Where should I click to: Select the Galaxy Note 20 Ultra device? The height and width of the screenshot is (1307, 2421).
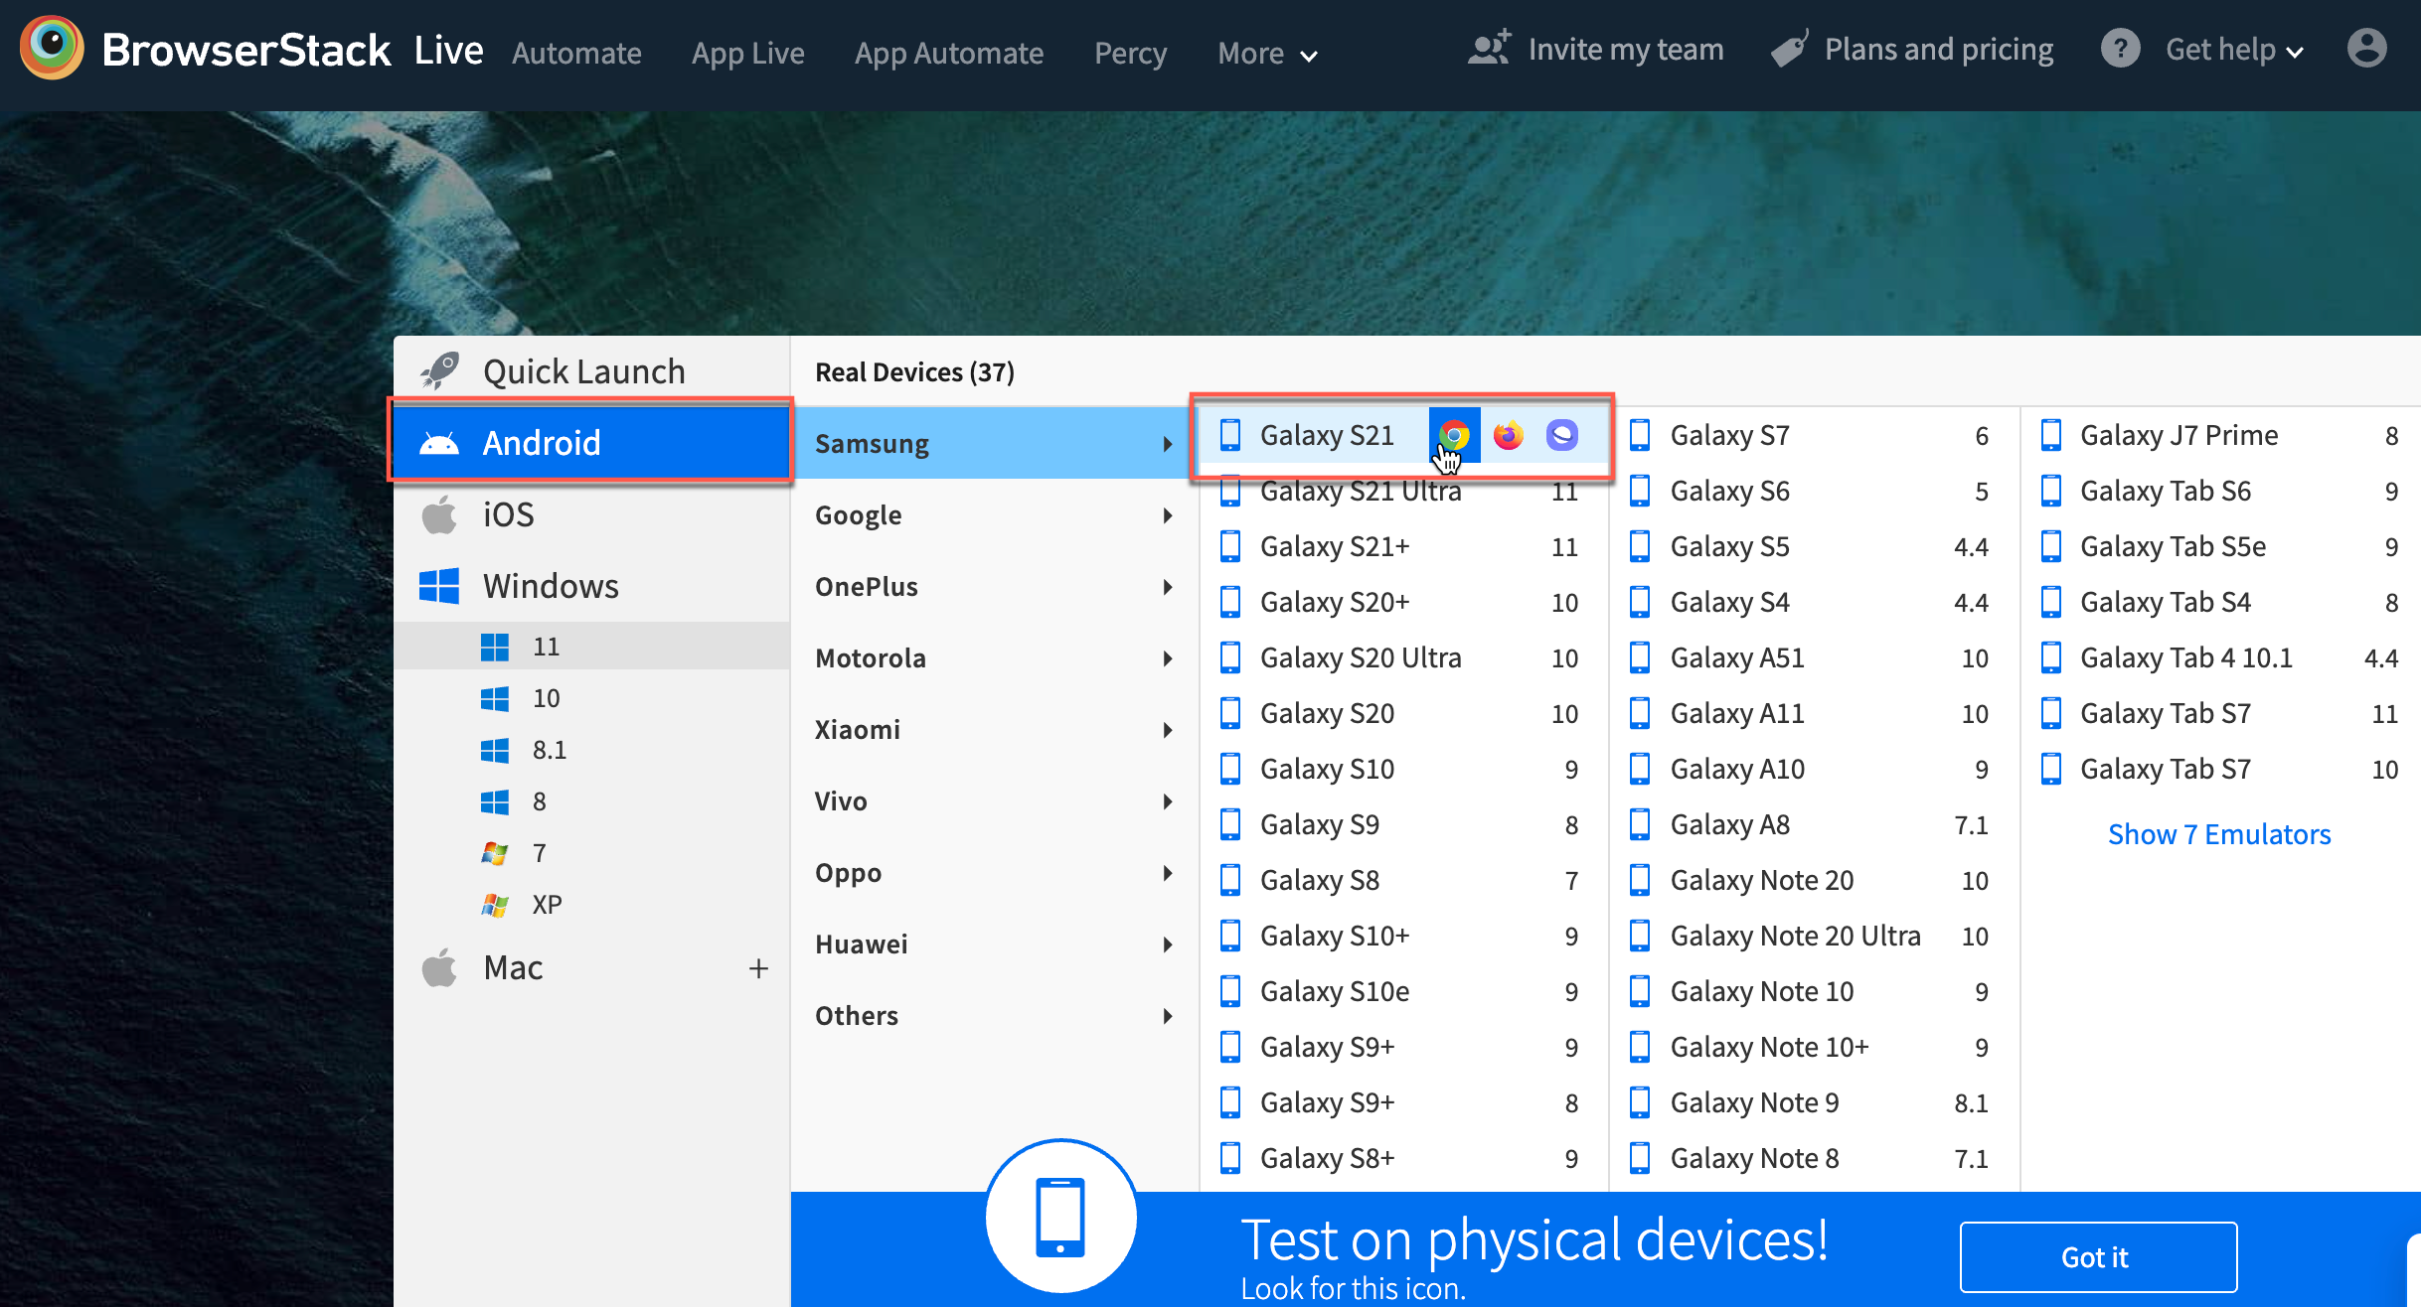pos(1814,936)
